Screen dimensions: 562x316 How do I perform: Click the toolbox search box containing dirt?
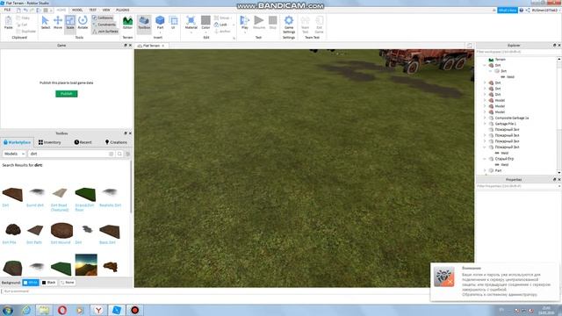click(71, 154)
